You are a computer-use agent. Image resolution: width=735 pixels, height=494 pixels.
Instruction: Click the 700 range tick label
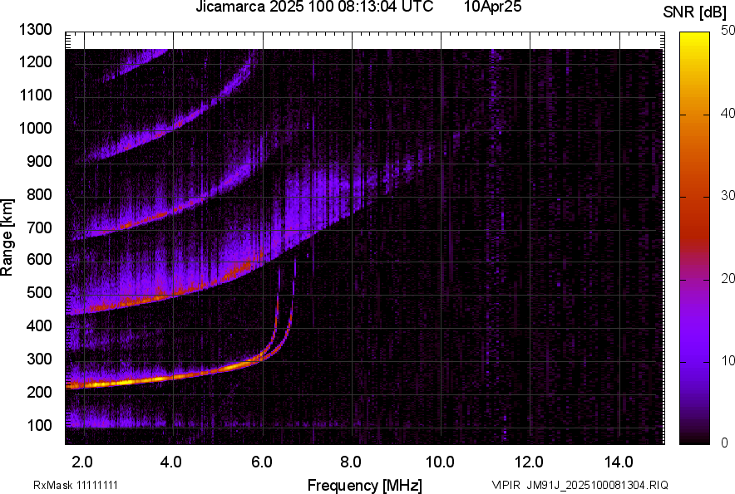click(39, 227)
